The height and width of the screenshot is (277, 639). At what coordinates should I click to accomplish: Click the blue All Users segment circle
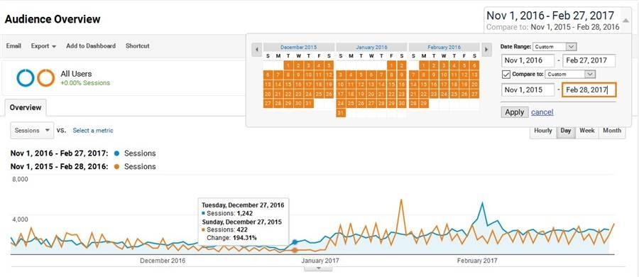click(26, 77)
